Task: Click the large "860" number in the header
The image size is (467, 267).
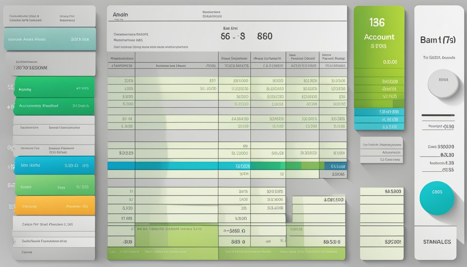Action: tap(264, 36)
